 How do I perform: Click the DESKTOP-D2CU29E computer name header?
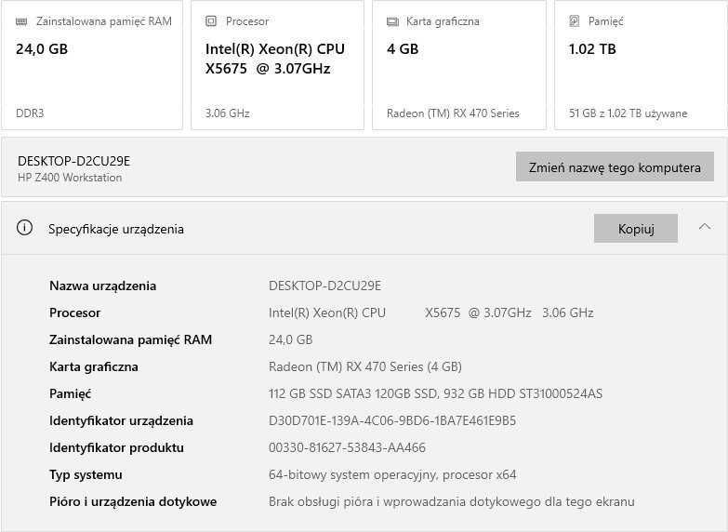pyautogui.click(x=73, y=161)
